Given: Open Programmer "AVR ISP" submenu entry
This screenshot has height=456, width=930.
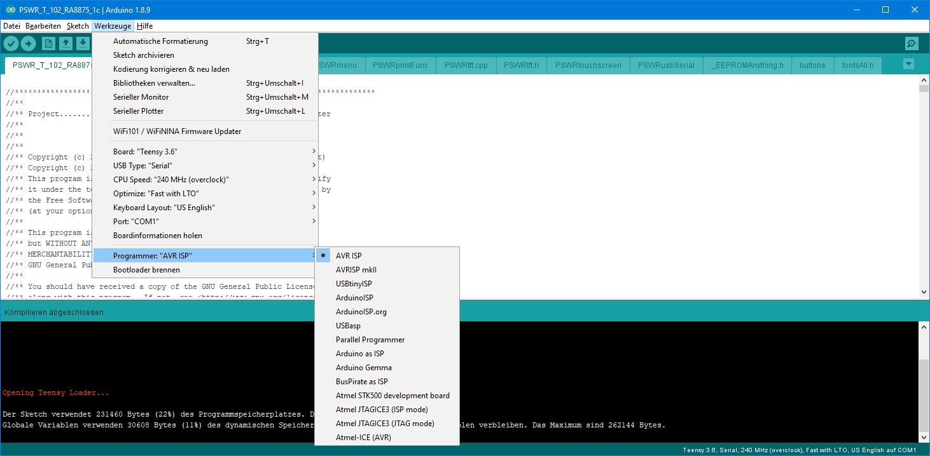Looking at the screenshot, I should [x=205, y=256].
